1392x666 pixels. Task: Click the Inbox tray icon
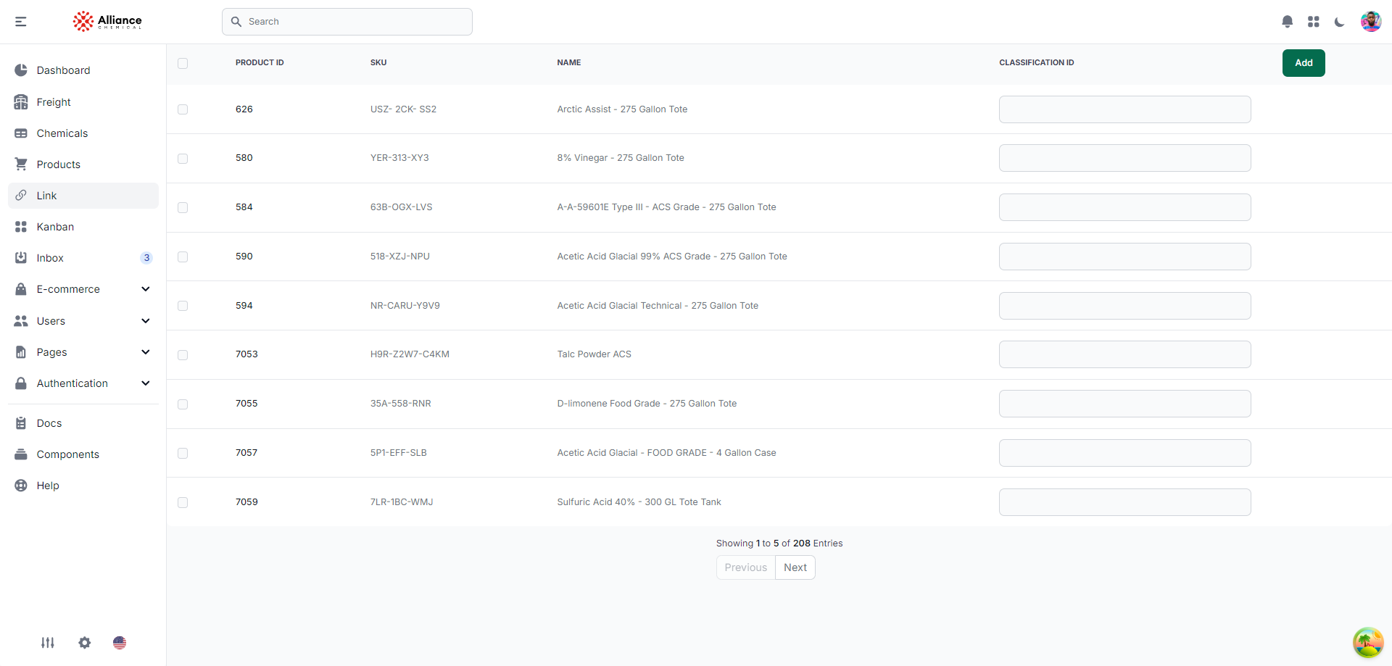[21, 258]
